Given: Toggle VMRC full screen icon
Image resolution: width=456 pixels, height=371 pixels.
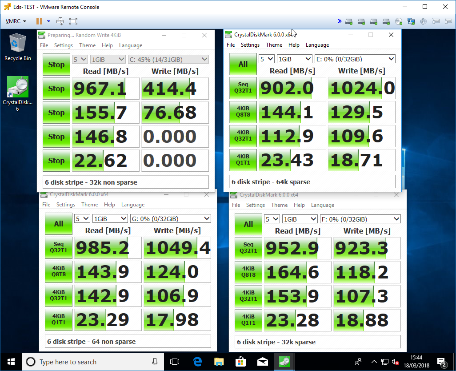Looking at the screenshot, I should (x=73, y=21).
